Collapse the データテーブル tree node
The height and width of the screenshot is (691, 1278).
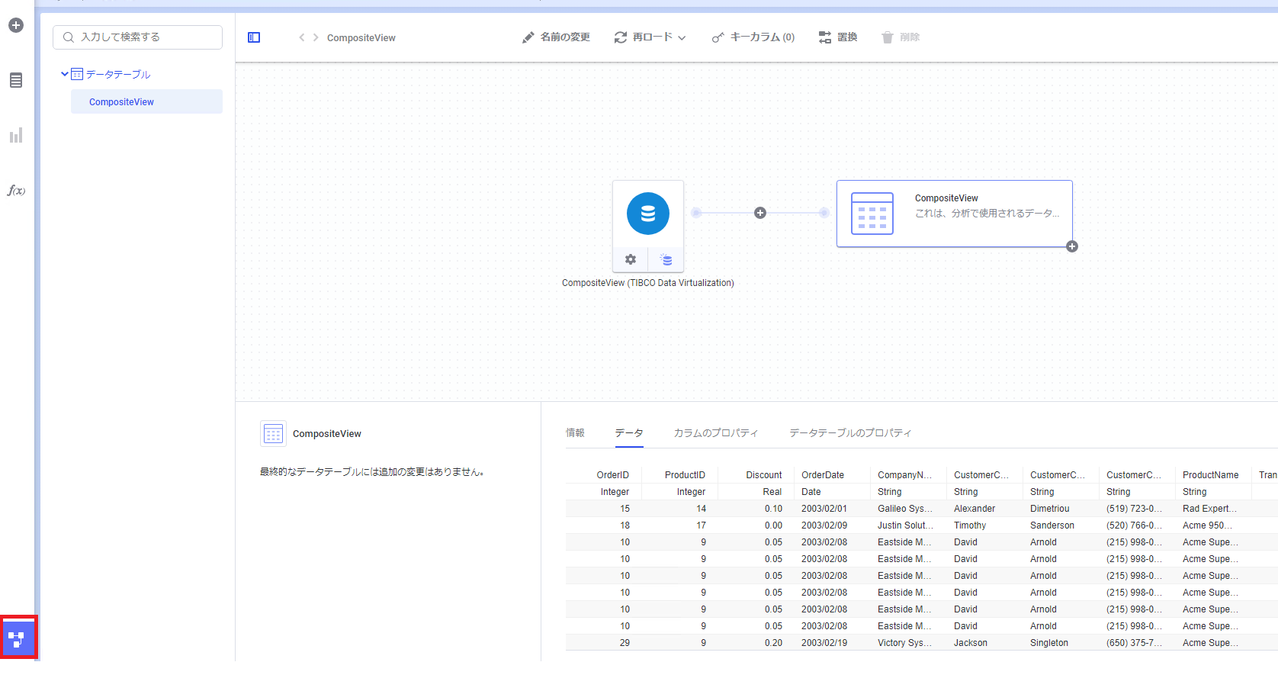pos(65,74)
